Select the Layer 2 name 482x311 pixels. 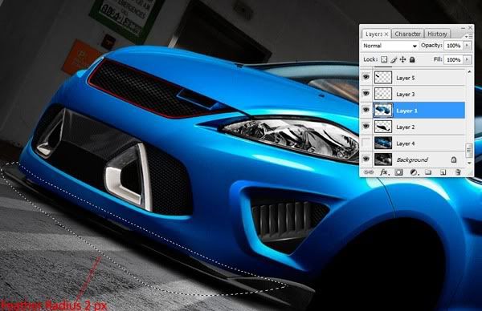406,127
